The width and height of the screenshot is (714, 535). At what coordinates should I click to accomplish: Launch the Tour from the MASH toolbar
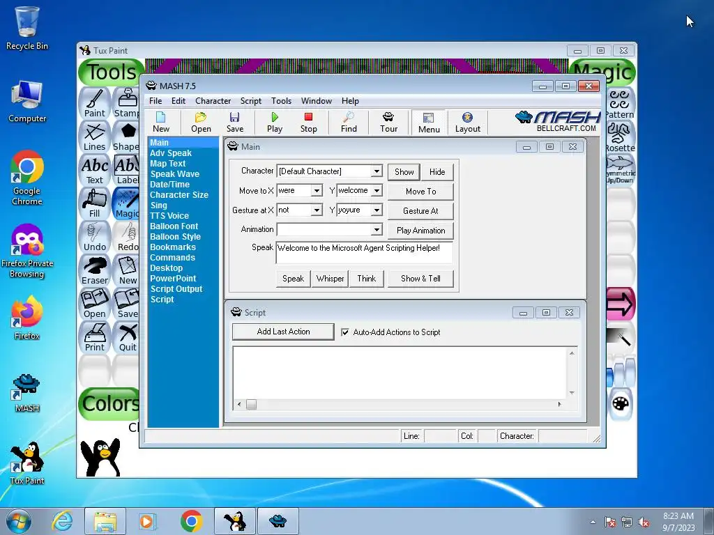pos(388,123)
